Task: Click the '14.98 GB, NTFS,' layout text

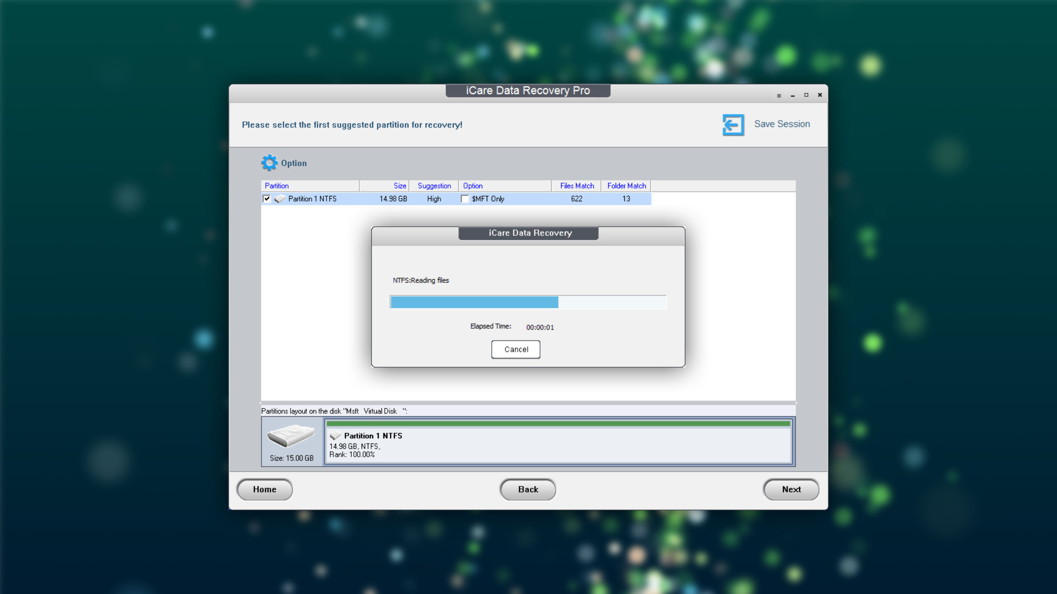Action: click(x=355, y=446)
